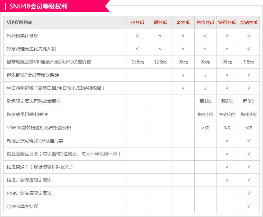The image size is (263, 217).
Task: Select the 剧场公演可购买2张联座门票 row label
Action: point(35,141)
